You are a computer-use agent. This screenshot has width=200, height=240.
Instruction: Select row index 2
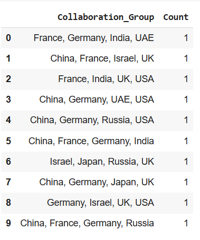(x=8, y=79)
